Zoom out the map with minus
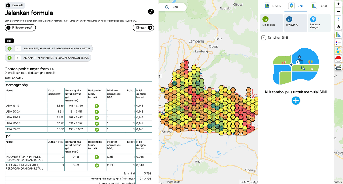Screen dimensions: 343x184 click(338, 11)
